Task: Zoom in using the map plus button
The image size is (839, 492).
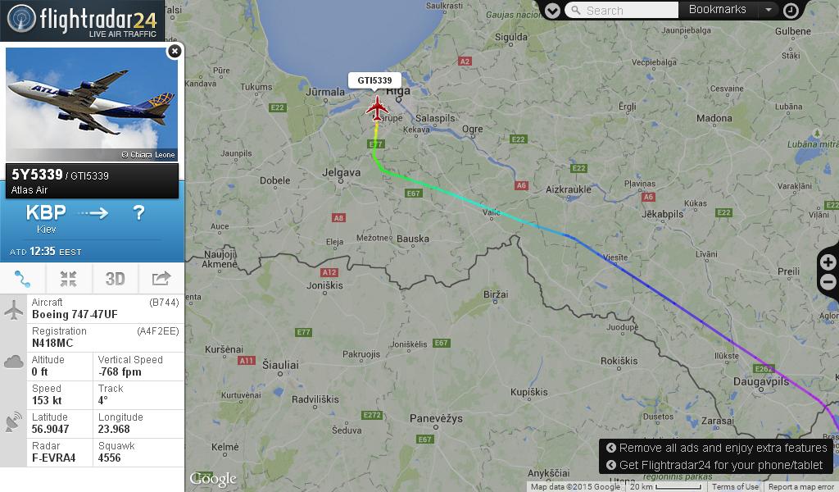Action: (x=828, y=262)
